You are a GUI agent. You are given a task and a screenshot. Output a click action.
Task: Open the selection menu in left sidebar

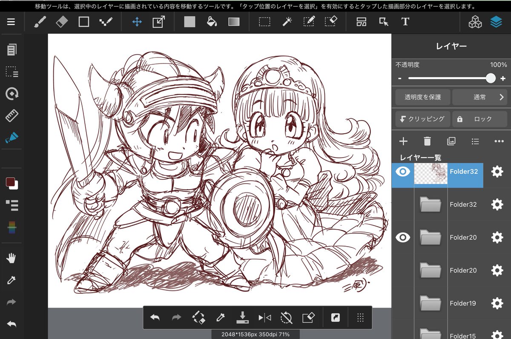pos(12,72)
